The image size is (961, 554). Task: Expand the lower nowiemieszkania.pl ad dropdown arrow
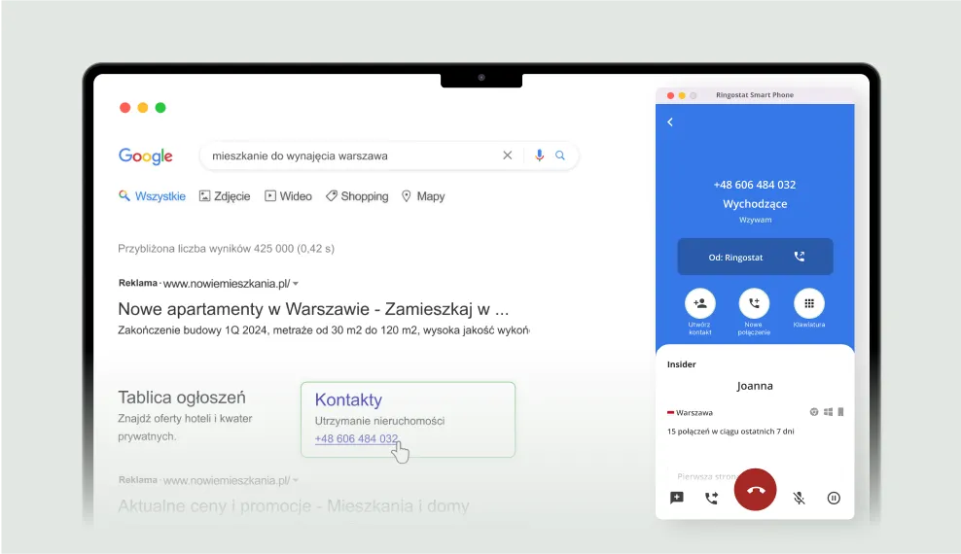click(x=296, y=480)
